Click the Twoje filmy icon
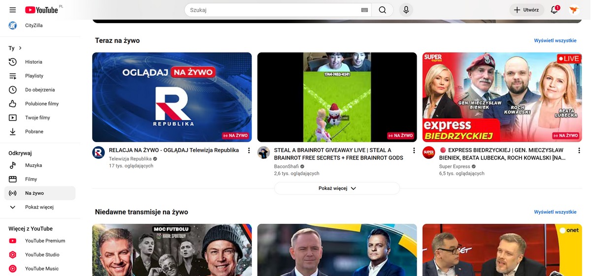Screen dimensions: 591x276 coord(13,118)
